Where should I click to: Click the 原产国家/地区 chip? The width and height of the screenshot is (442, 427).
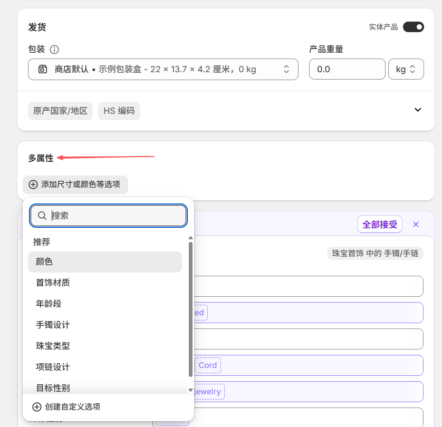(x=60, y=111)
